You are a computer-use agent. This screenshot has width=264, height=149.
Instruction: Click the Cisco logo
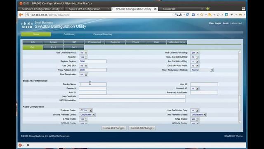coord(27,25)
